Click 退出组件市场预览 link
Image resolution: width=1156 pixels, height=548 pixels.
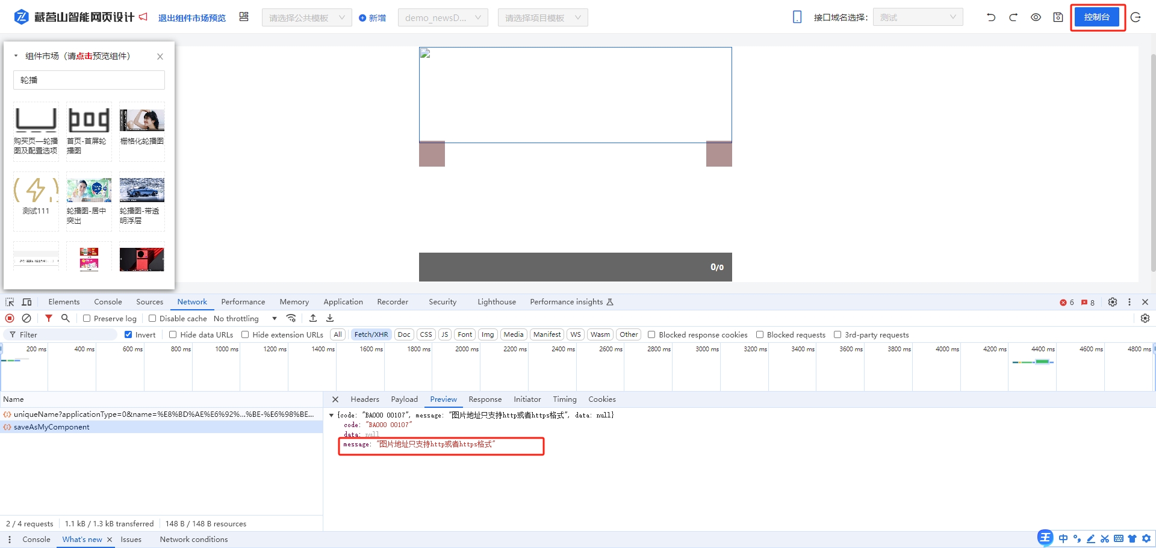pos(192,18)
